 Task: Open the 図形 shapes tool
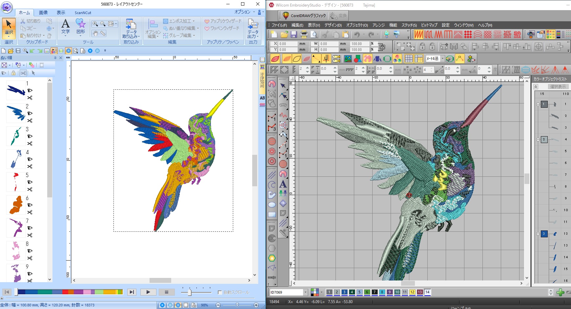tap(81, 27)
